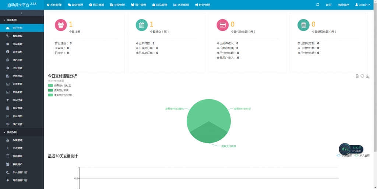
Task: Click the chart data view icon
Action: click(x=357, y=76)
